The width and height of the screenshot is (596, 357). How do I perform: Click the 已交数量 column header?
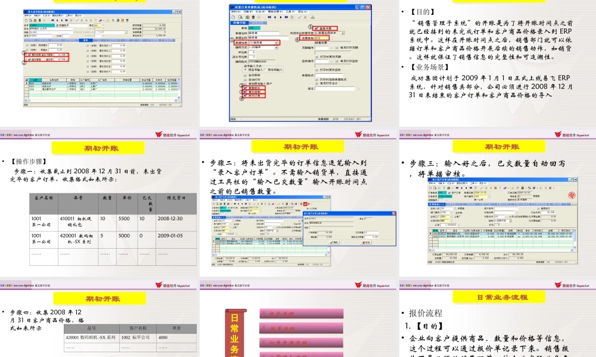(x=147, y=203)
